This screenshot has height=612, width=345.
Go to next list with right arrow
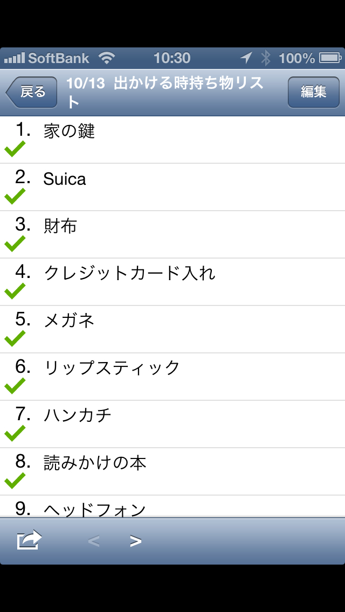[136, 541]
